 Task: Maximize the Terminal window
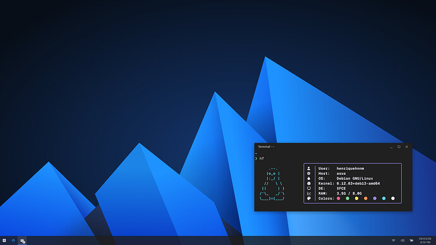point(399,146)
